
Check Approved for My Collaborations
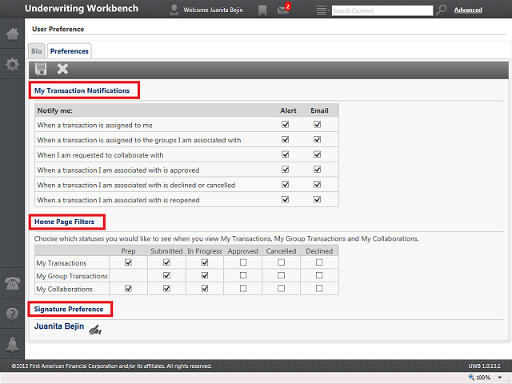(x=243, y=288)
